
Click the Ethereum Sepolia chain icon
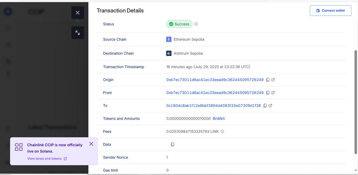169,39
